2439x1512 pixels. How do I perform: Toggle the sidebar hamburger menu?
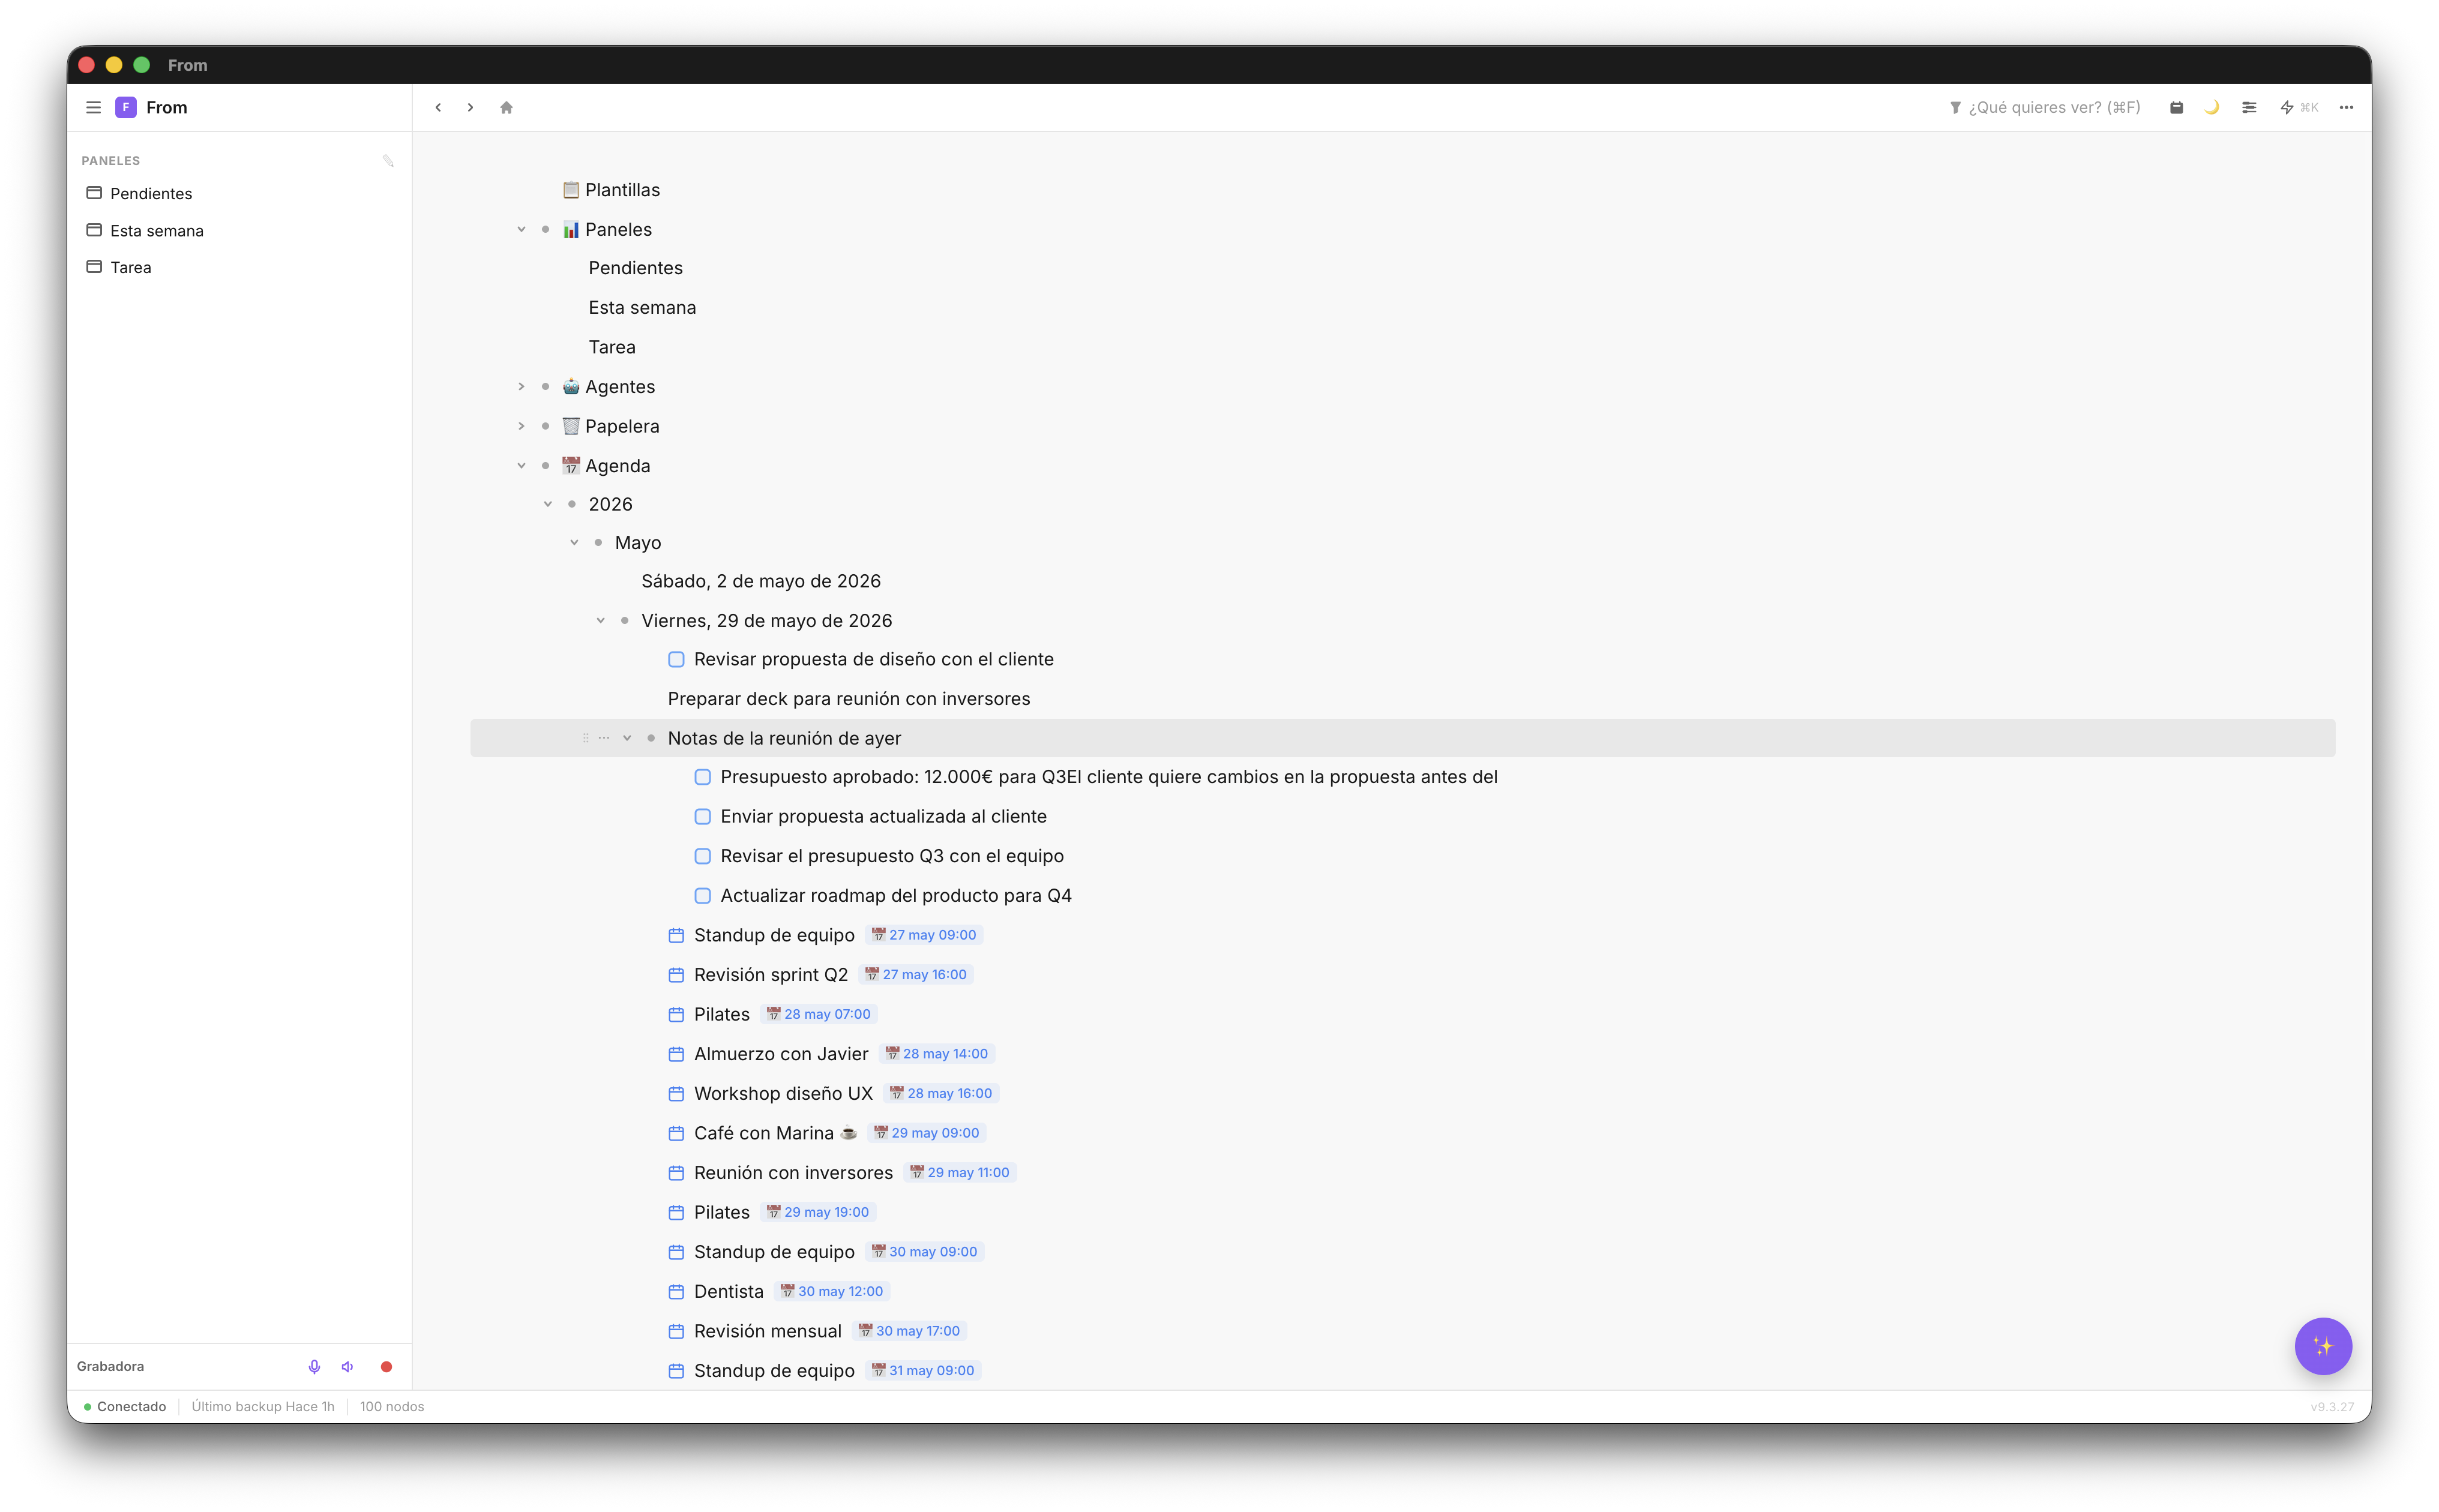pyautogui.click(x=93, y=107)
